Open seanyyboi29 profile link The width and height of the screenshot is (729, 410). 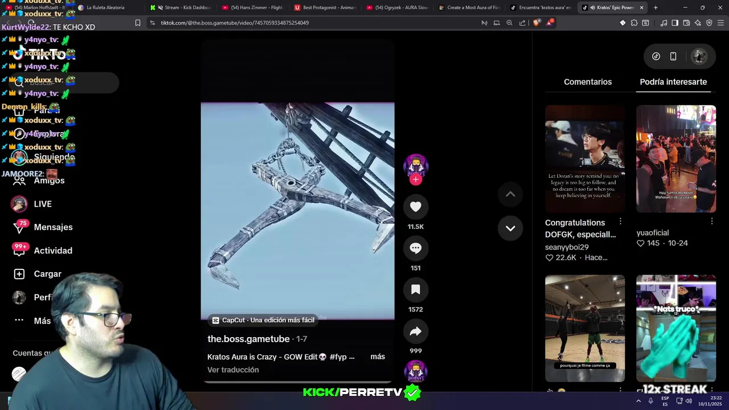point(567,247)
